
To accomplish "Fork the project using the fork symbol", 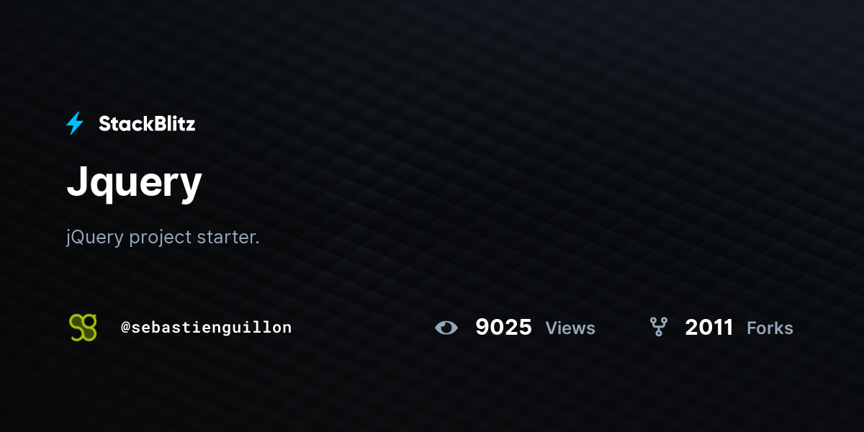I will click(x=658, y=328).
